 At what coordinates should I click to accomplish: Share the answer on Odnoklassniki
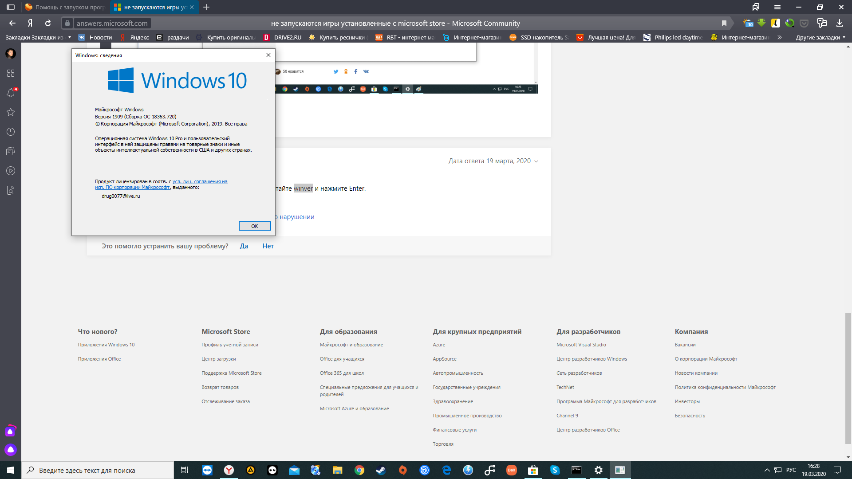coord(346,71)
